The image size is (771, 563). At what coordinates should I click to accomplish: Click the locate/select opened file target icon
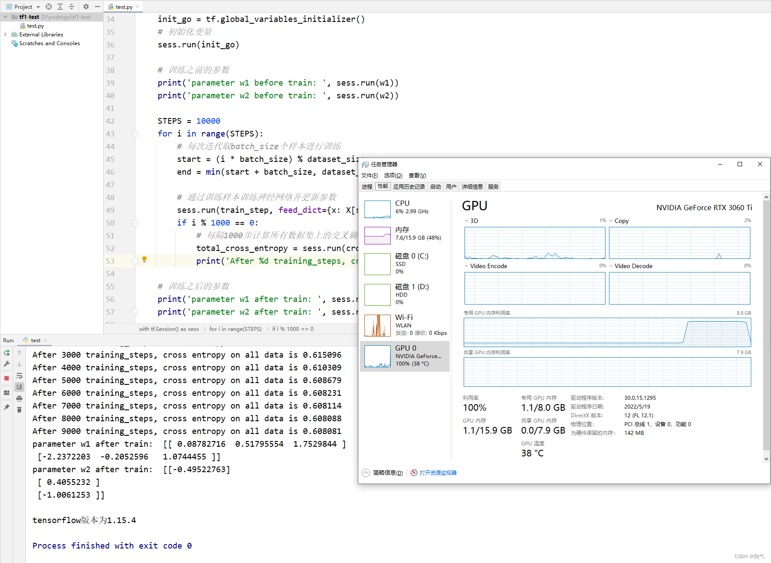[x=49, y=7]
